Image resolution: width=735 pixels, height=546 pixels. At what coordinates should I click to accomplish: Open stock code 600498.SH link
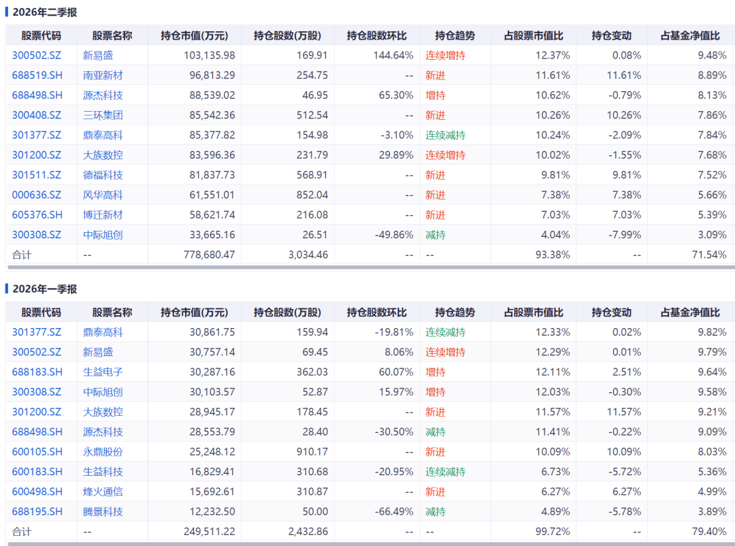point(37,492)
